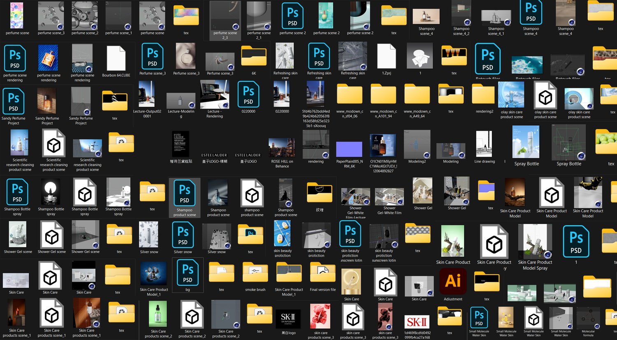
Task: Open the 6K folder
Action: (254, 56)
